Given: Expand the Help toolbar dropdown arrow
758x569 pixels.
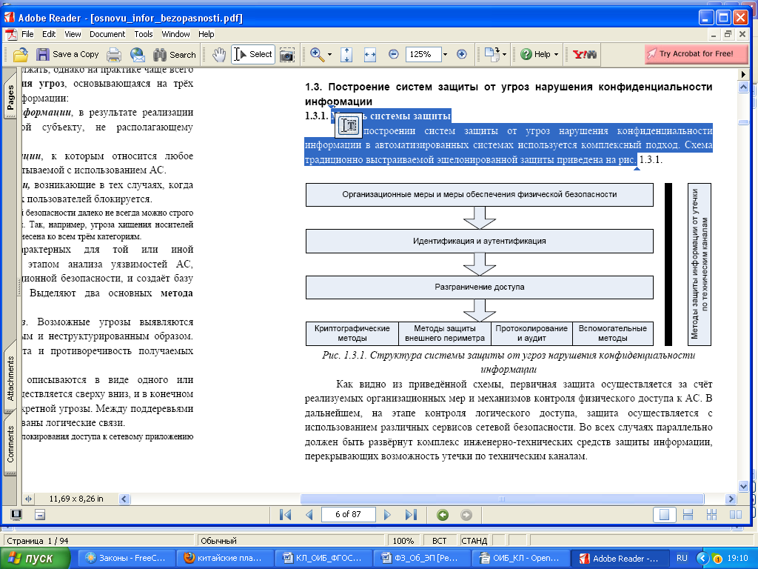Looking at the screenshot, I should point(556,55).
